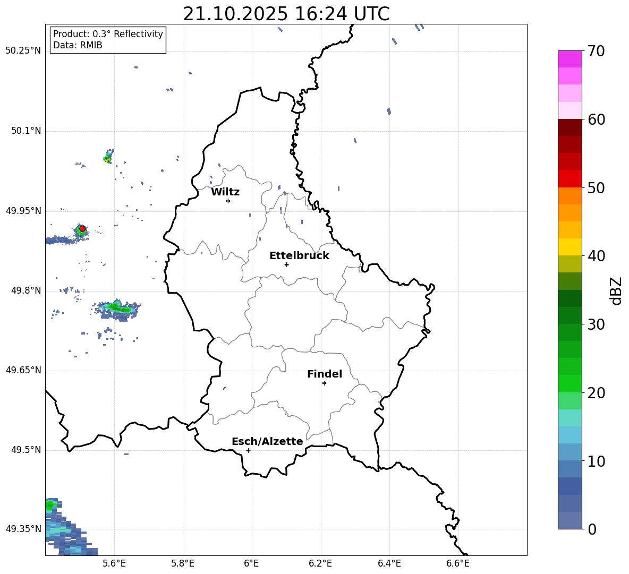Click the 49.95°N latitude label
The width and height of the screenshot is (629, 574).
23,211
